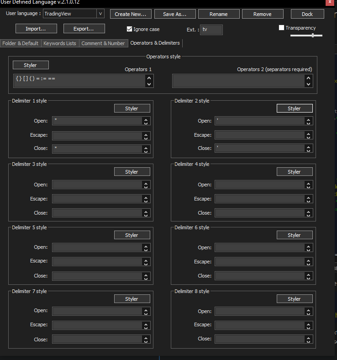
Task: Click Delimiter 4 Escape field
Action: tap(260, 199)
